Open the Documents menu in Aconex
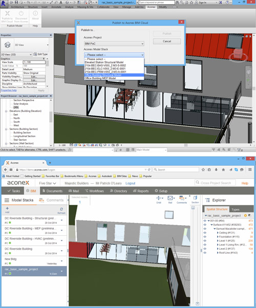This screenshot has height=308, width=256. pos(53,191)
